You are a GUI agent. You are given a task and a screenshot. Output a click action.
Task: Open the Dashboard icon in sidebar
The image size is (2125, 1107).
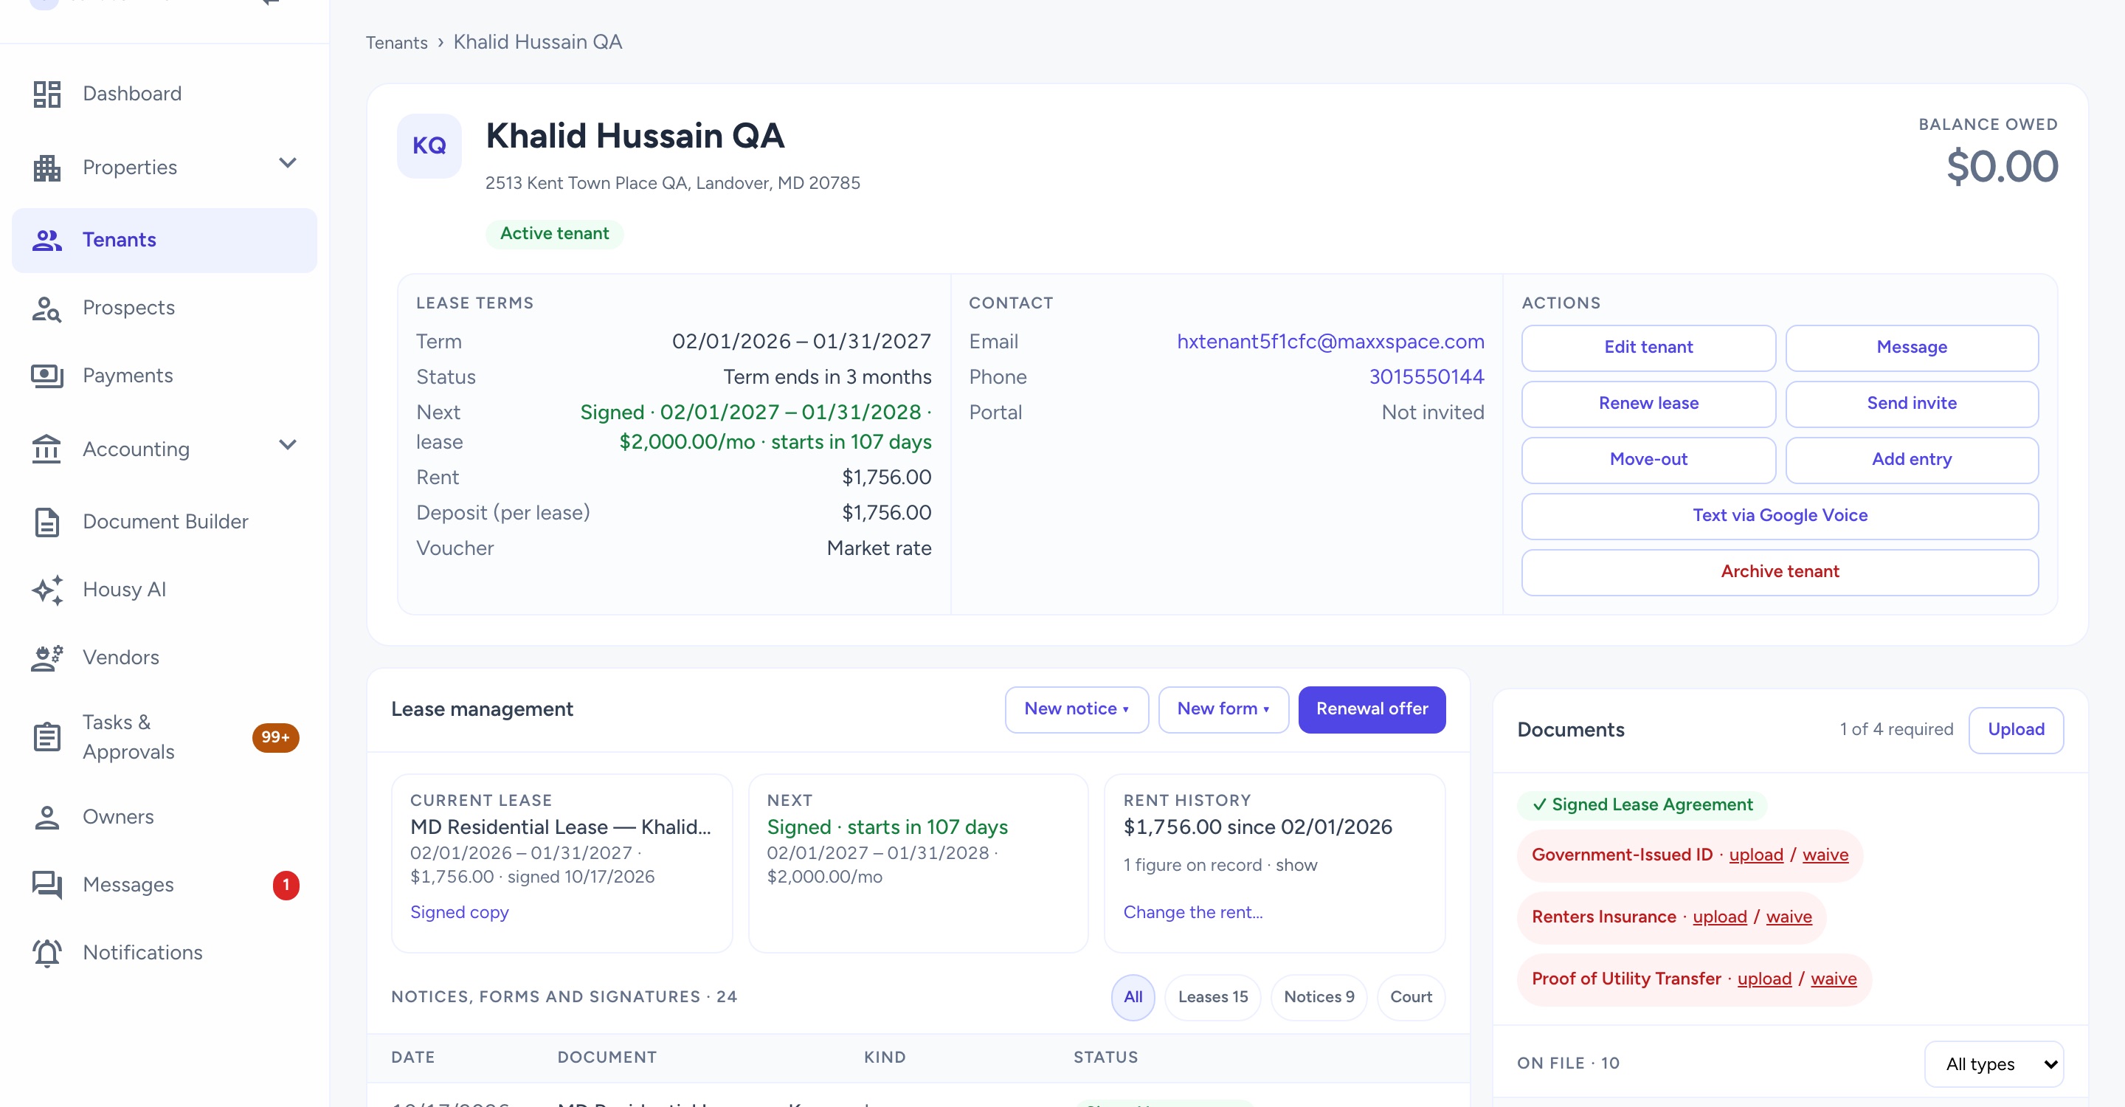click(47, 94)
